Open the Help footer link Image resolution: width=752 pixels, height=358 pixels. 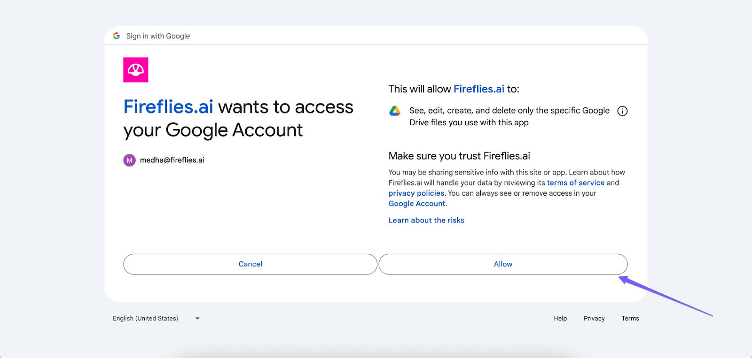pyautogui.click(x=560, y=318)
